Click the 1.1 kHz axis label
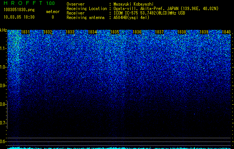Screen dimensions: 234x149 tap(3, 48)
